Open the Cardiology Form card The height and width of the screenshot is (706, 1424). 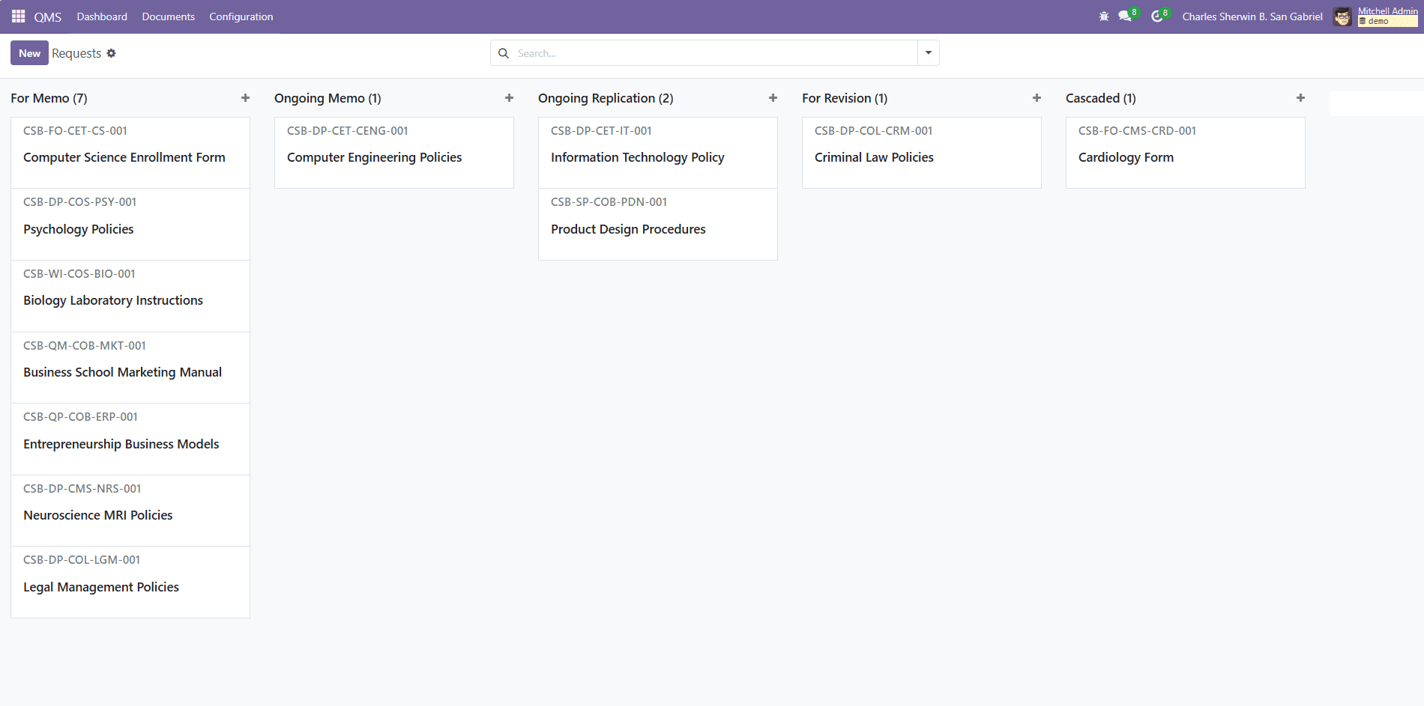click(1185, 153)
